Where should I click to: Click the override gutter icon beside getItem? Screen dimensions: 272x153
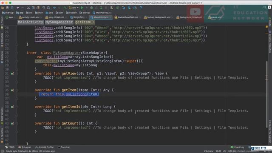pos(12,90)
